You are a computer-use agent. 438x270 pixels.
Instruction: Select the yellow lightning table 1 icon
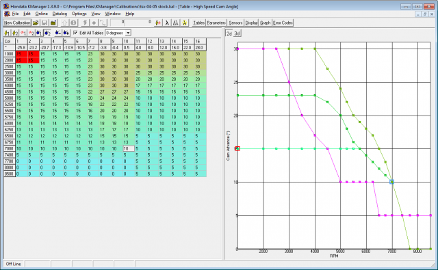(x=7, y=33)
